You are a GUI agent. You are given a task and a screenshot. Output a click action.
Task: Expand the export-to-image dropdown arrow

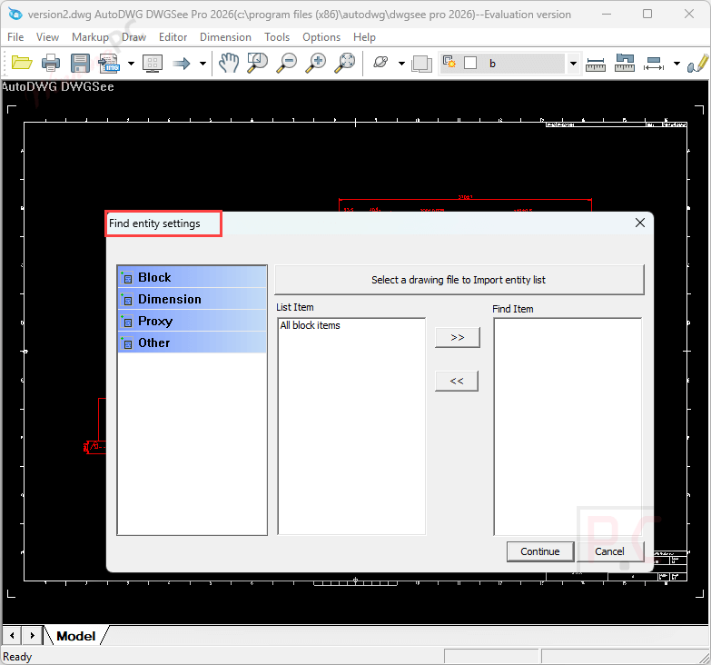point(131,64)
